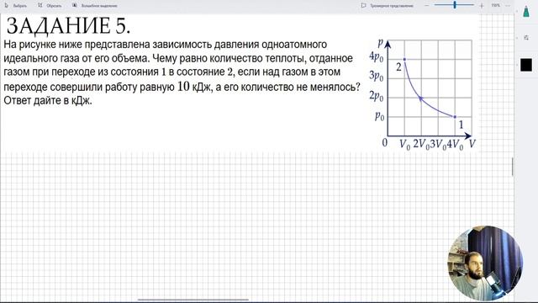Image resolution: width=538 pixels, height=303 pixels.
Task: Click the circular webcam presenter thumbnail
Action: 485,263
